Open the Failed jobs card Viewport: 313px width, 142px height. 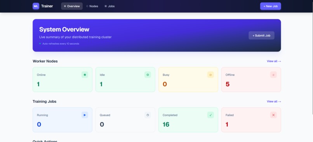(251, 120)
